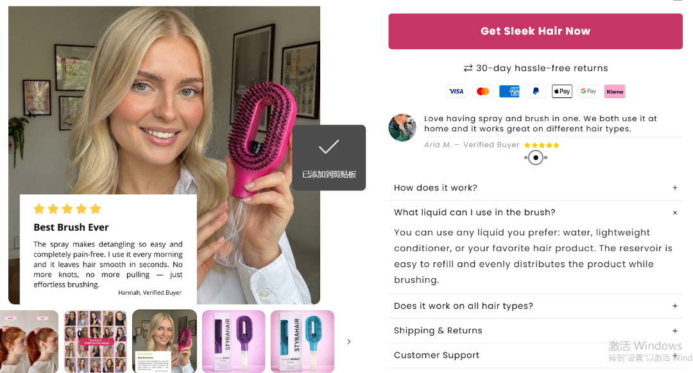Click the Klarna payment icon

pos(615,92)
